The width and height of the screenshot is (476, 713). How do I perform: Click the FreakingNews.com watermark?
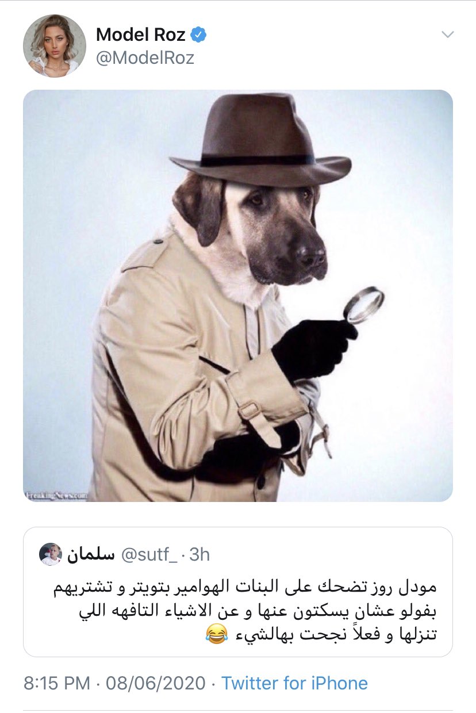[56, 494]
